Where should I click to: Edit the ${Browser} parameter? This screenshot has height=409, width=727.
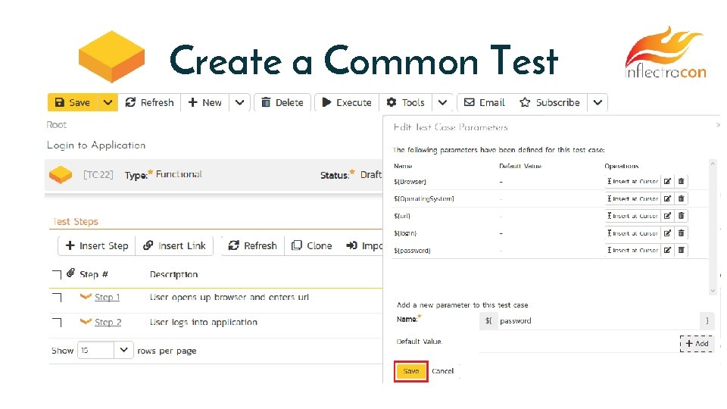click(667, 182)
